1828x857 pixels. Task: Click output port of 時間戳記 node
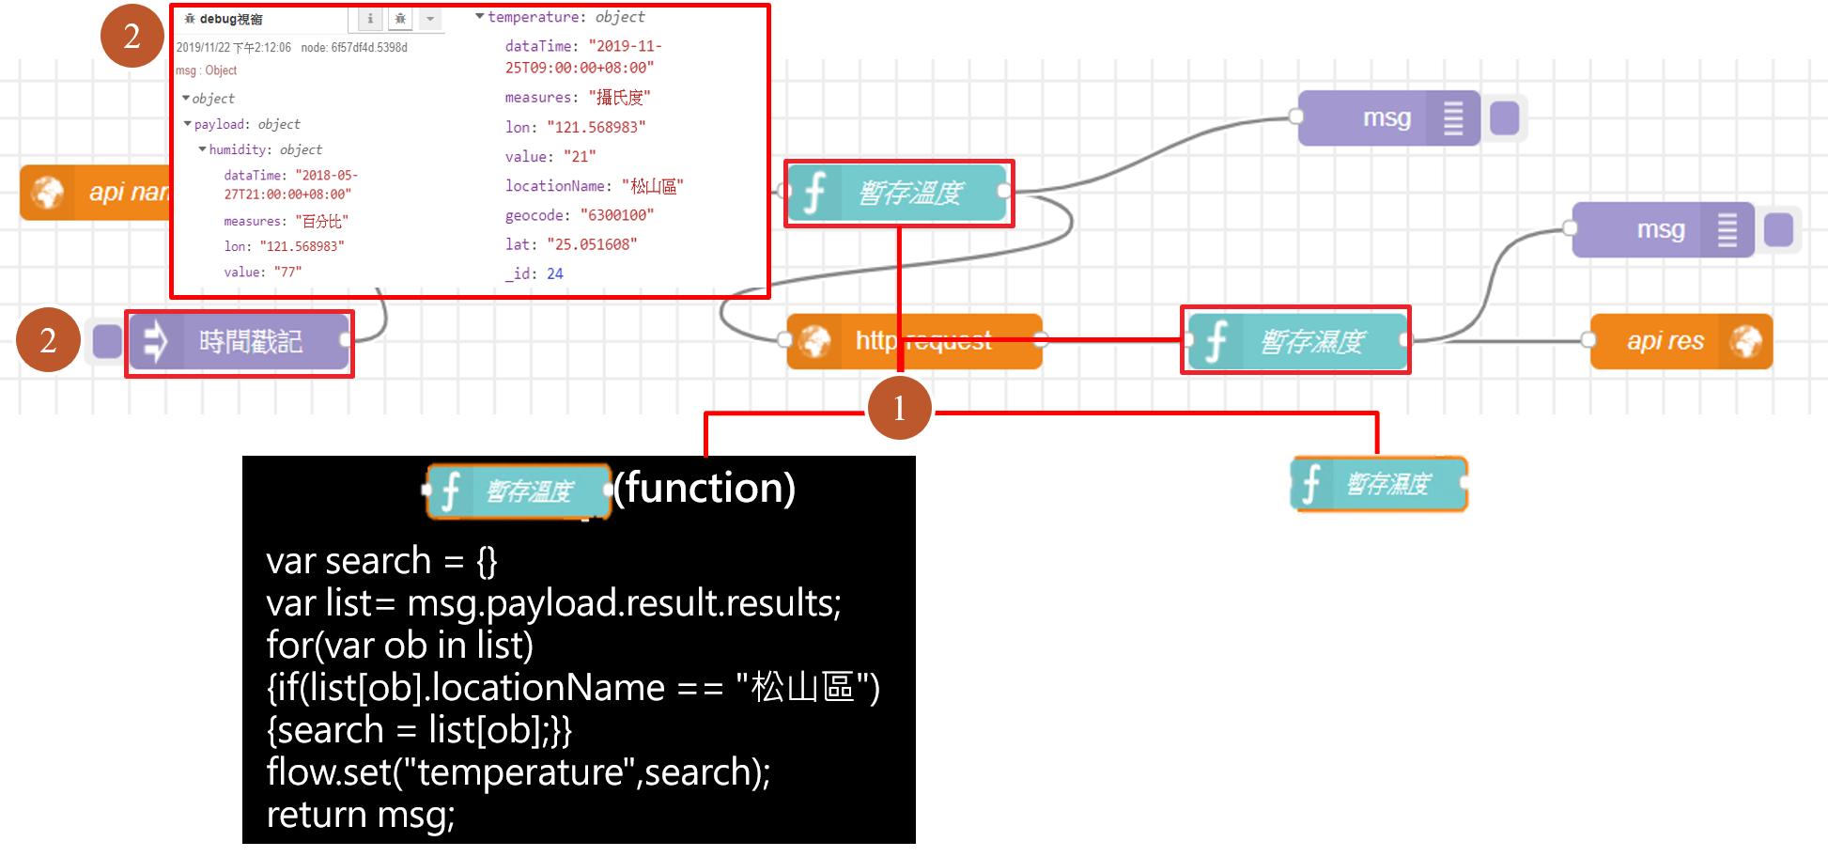(346, 340)
